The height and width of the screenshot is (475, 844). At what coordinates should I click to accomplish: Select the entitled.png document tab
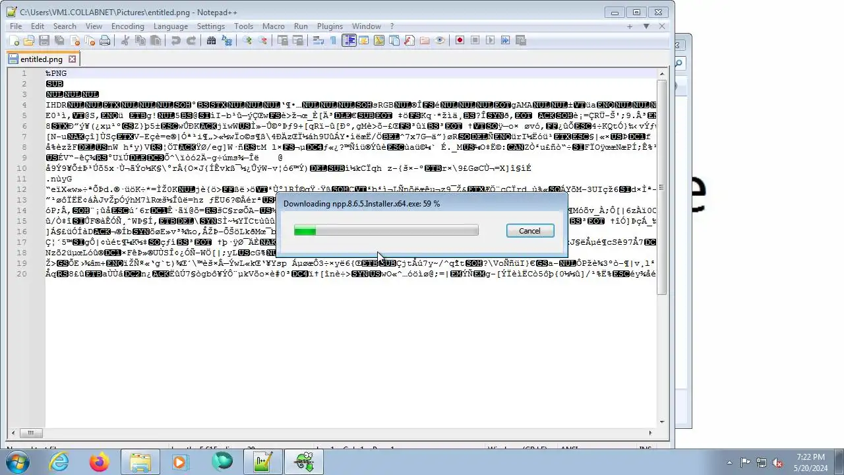pos(42,59)
